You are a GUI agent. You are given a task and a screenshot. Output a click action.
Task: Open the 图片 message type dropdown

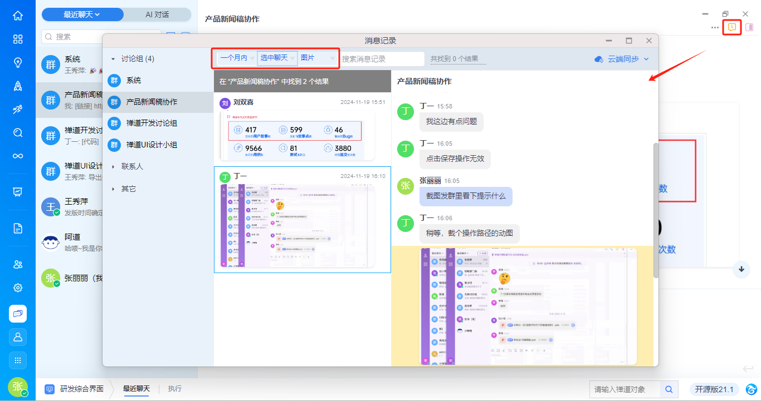[x=317, y=58]
